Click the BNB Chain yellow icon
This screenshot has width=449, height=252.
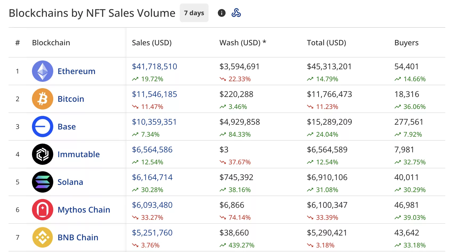point(42,237)
